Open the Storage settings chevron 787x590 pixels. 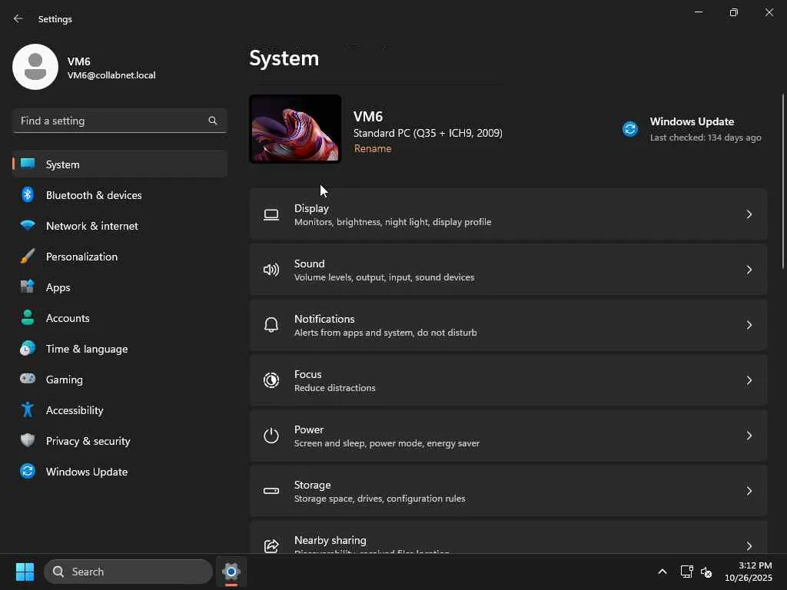click(x=749, y=491)
